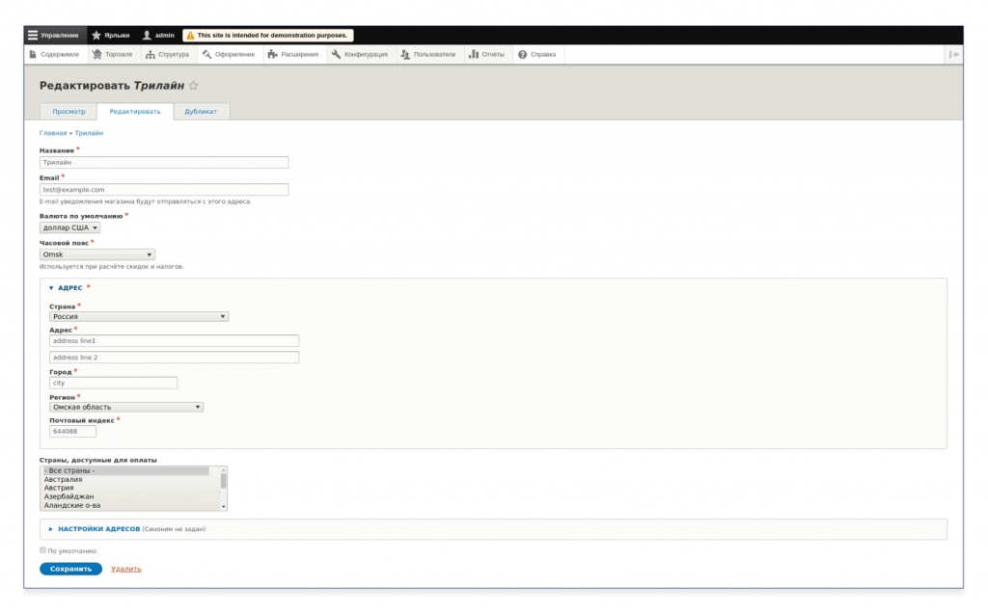Select Австрия in countries list
Image resolution: width=988 pixels, height=614 pixels.
pos(124,488)
